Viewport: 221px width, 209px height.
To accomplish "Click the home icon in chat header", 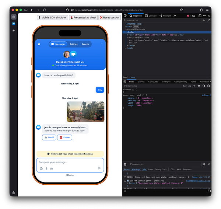I will click(x=39, y=44).
